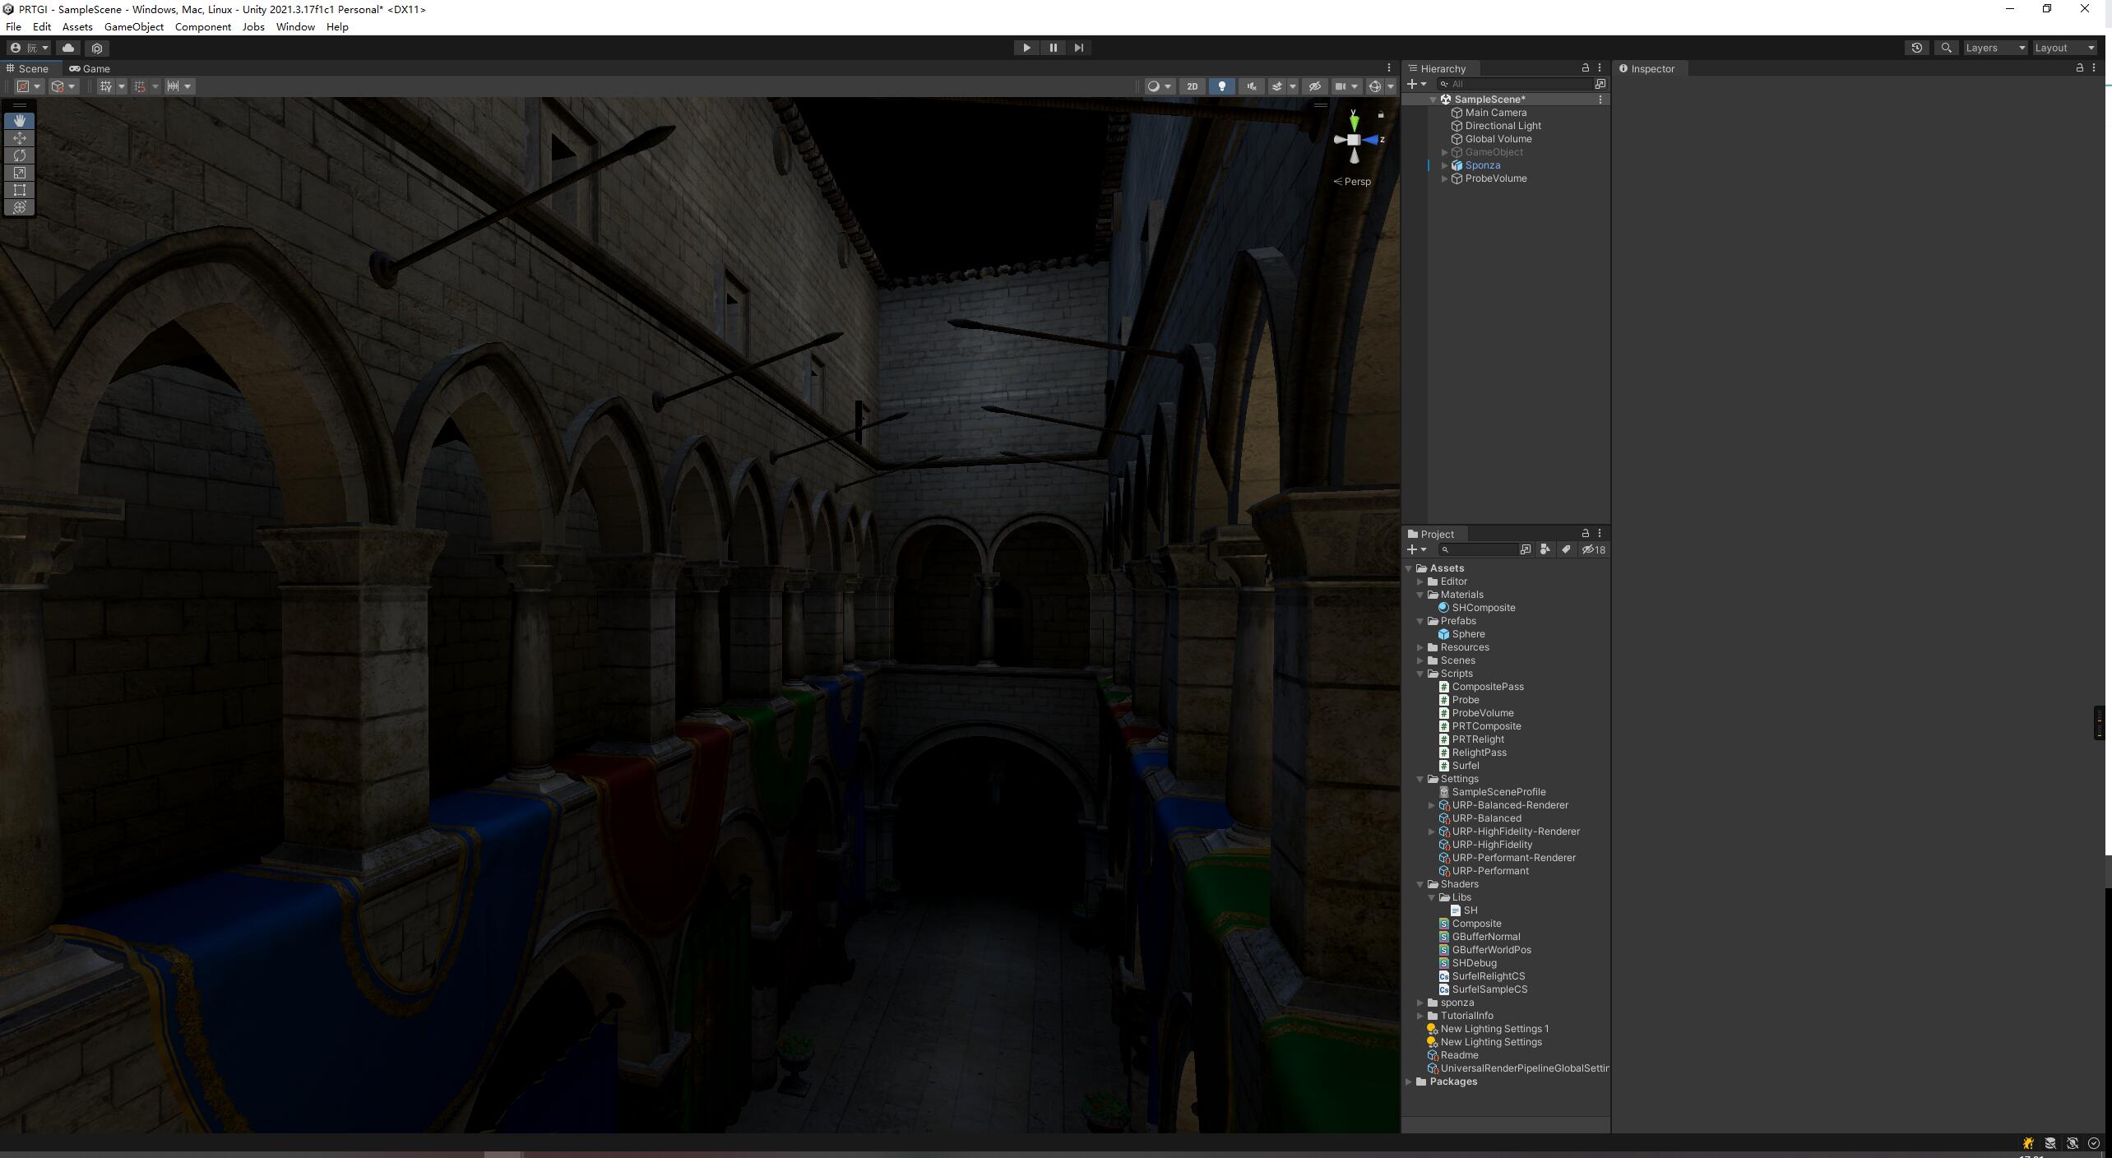Click the scene gizmo Z axis cone
The image size is (2112, 1158).
coord(1371,140)
